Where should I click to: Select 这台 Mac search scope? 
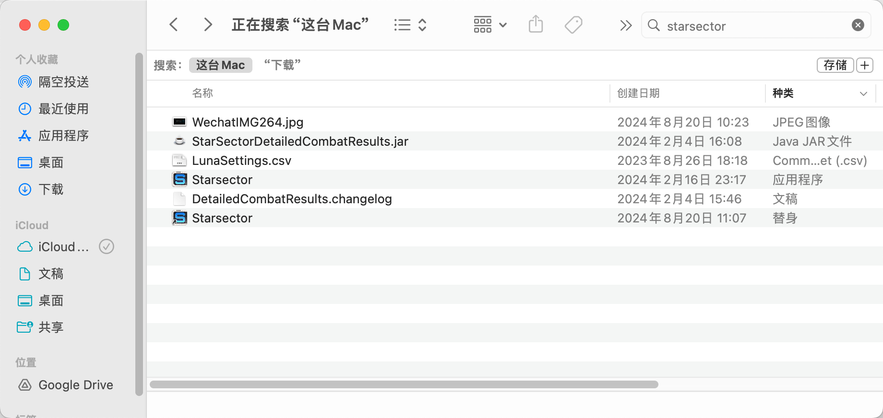click(220, 65)
